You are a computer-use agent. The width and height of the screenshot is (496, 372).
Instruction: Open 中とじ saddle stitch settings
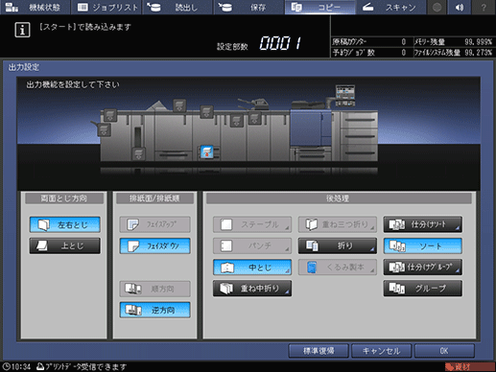[x=252, y=267]
